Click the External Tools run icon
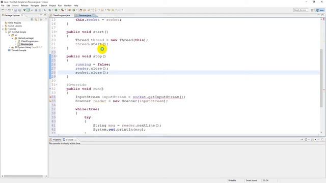Viewport: 326px width, 183px height. (62, 10)
